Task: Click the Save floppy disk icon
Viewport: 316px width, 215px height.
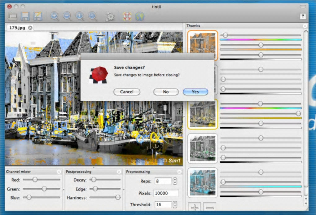Action: 25,16
